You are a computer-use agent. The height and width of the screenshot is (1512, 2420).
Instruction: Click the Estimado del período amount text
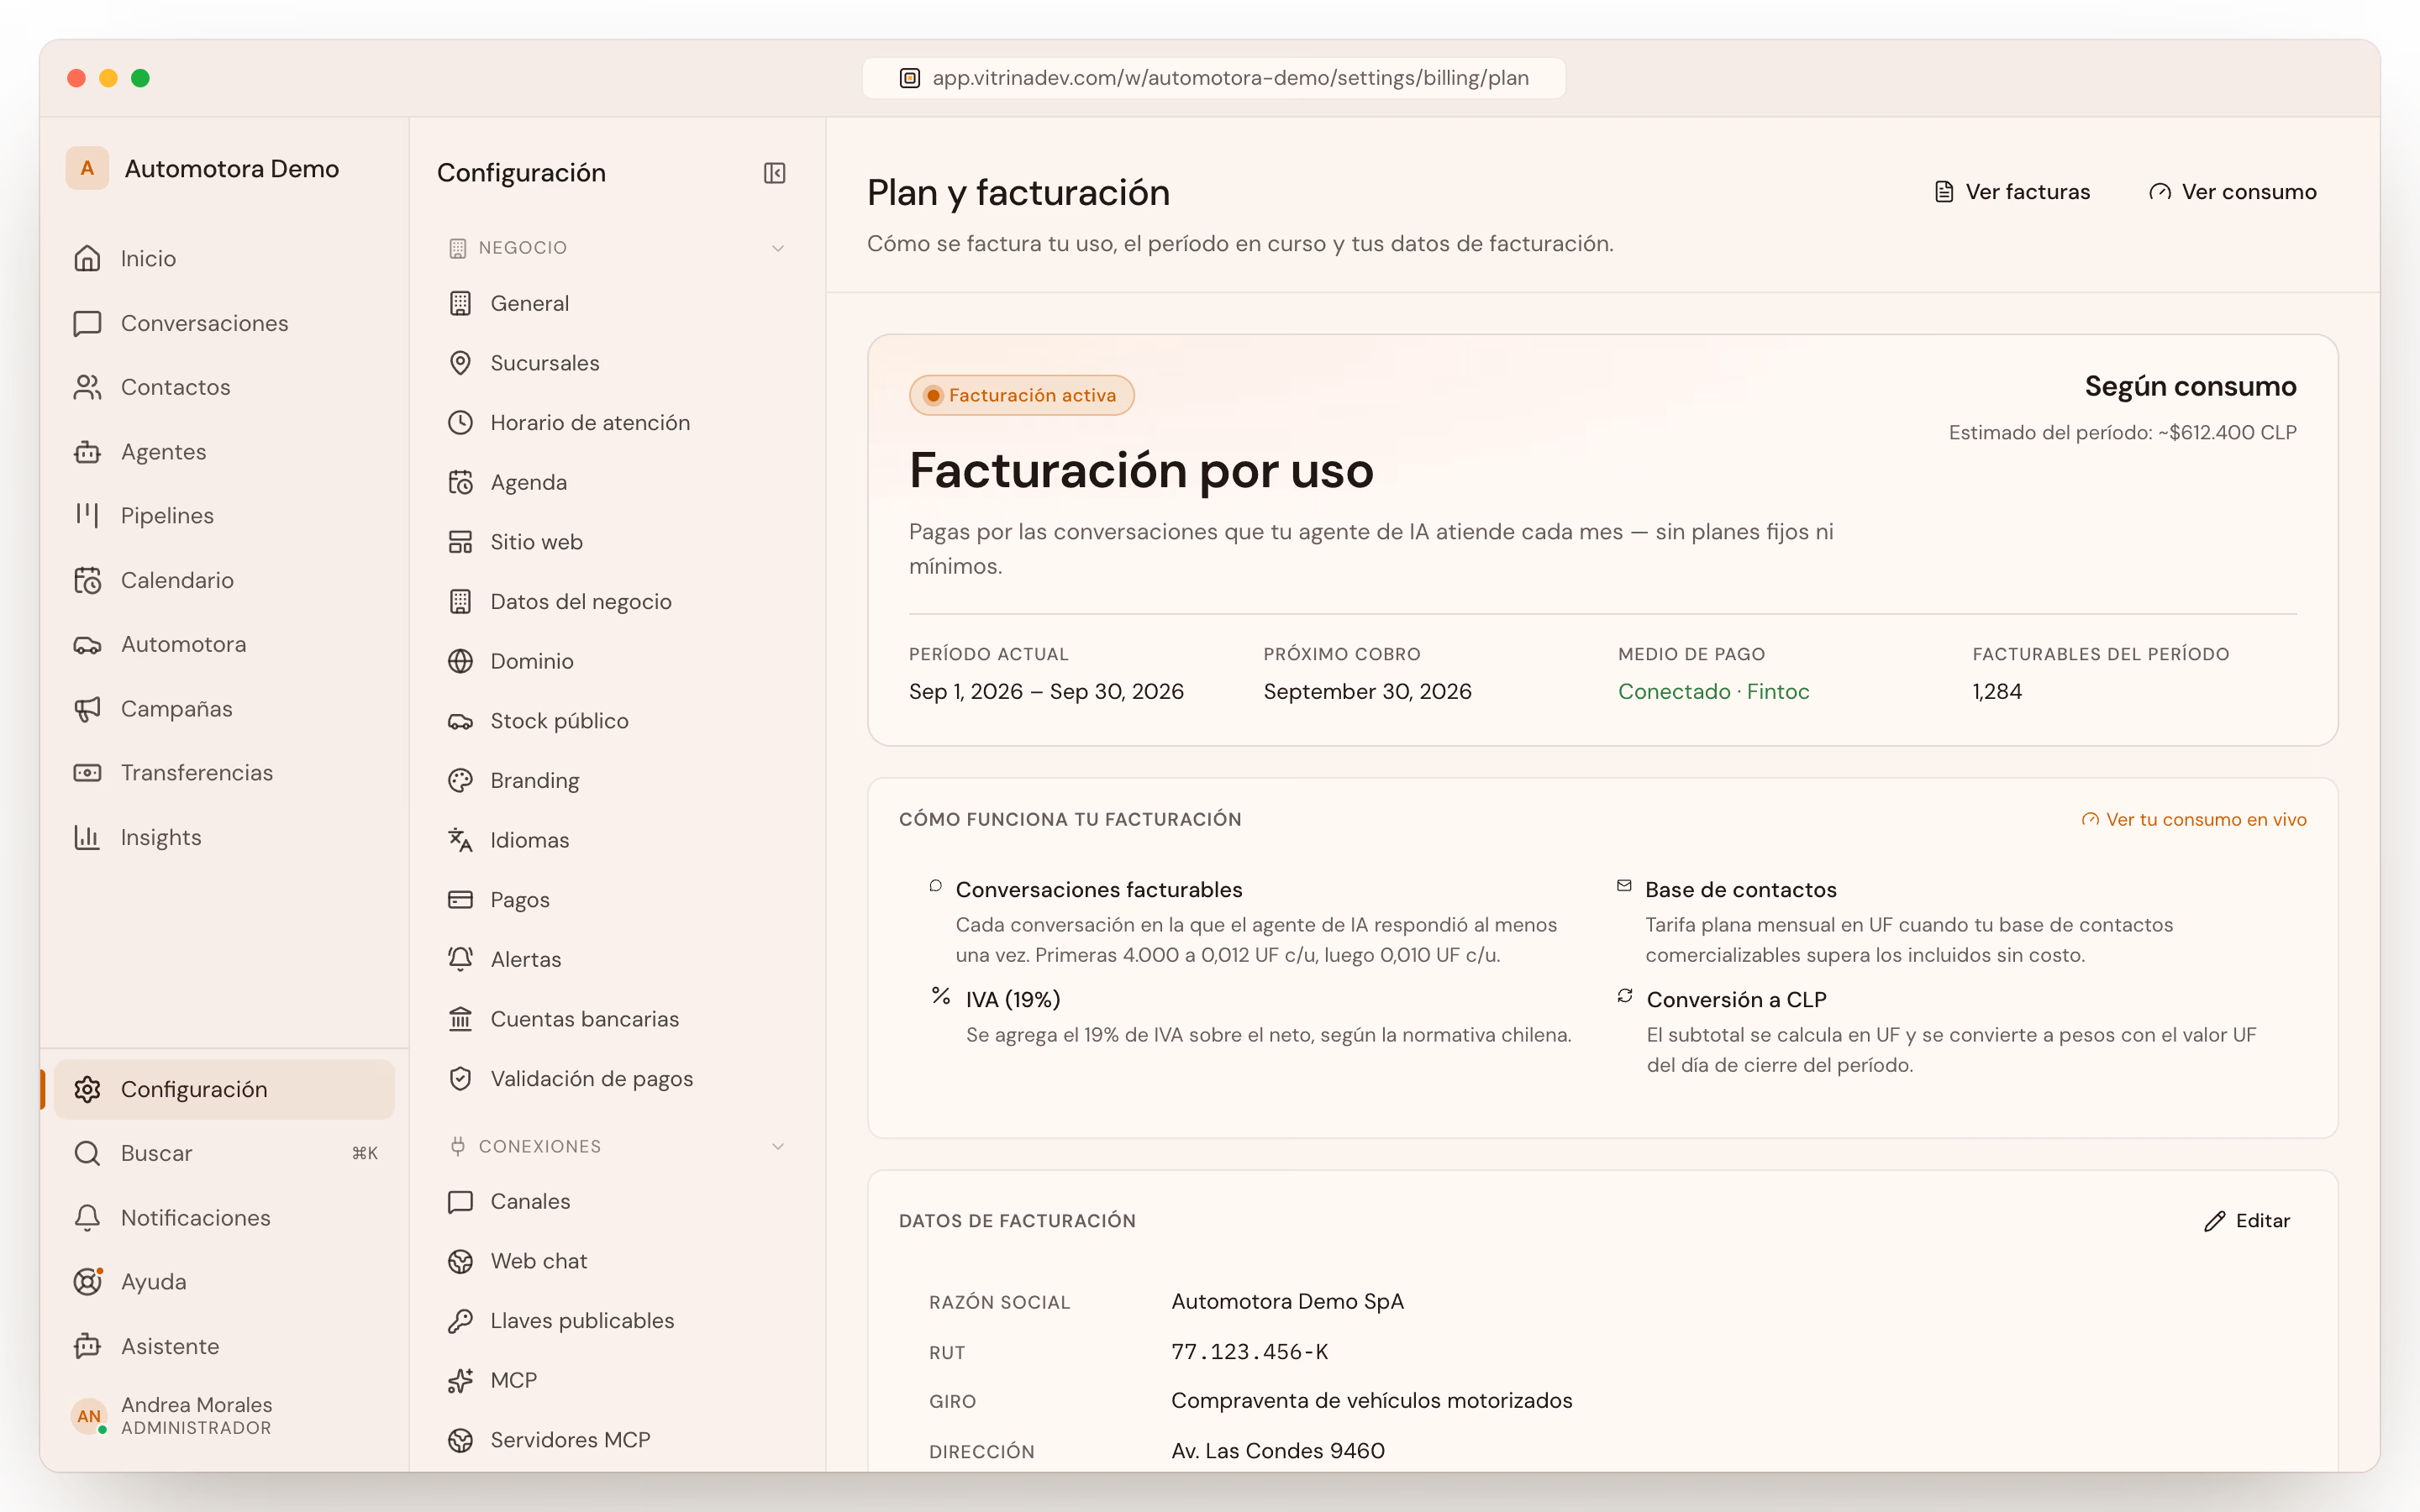click(x=2122, y=432)
